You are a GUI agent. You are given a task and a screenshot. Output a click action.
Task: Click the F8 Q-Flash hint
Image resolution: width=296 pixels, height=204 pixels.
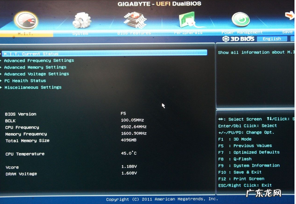(x=235, y=159)
